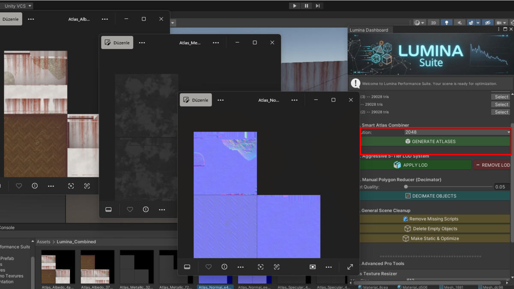Click Select for the (2) -- 29028 tris row
This screenshot has height=289, width=514.
point(501,112)
